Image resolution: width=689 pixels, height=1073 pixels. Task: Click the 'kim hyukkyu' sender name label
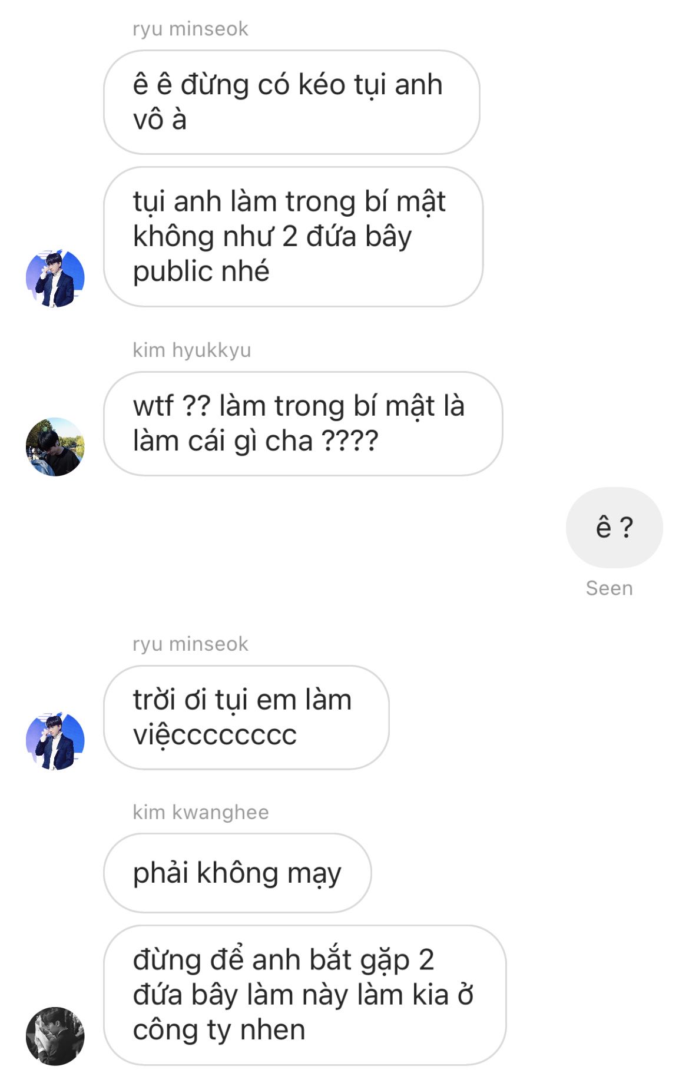point(192,350)
